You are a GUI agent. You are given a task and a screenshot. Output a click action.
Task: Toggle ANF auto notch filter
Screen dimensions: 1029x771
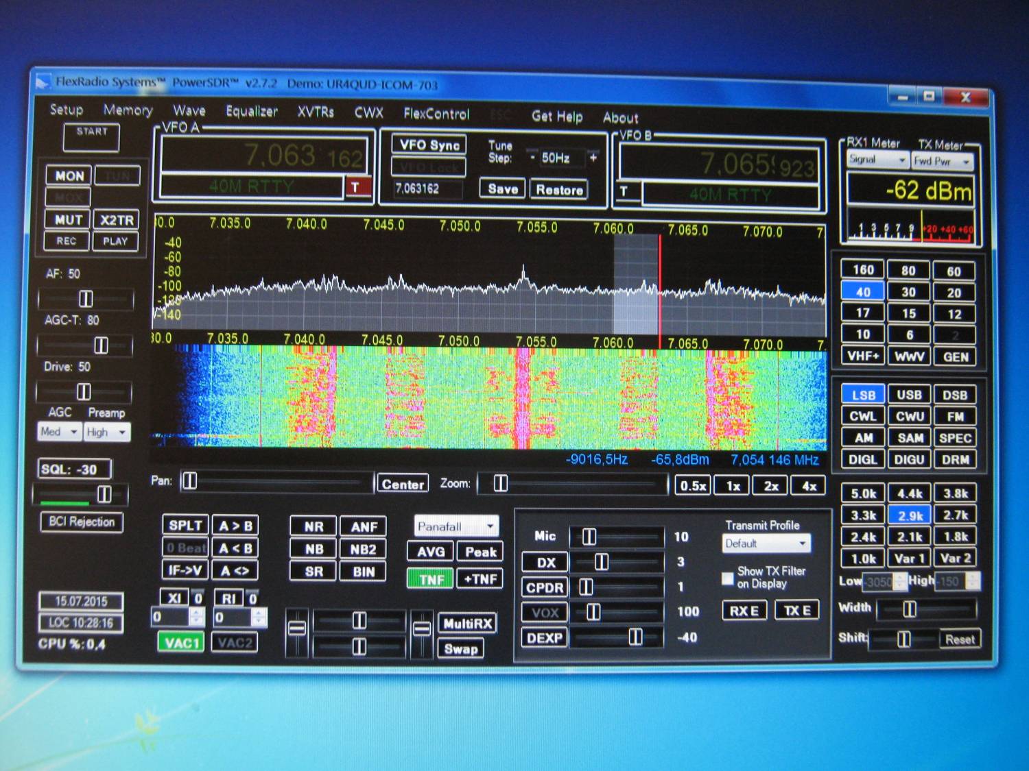coord(364,527)
